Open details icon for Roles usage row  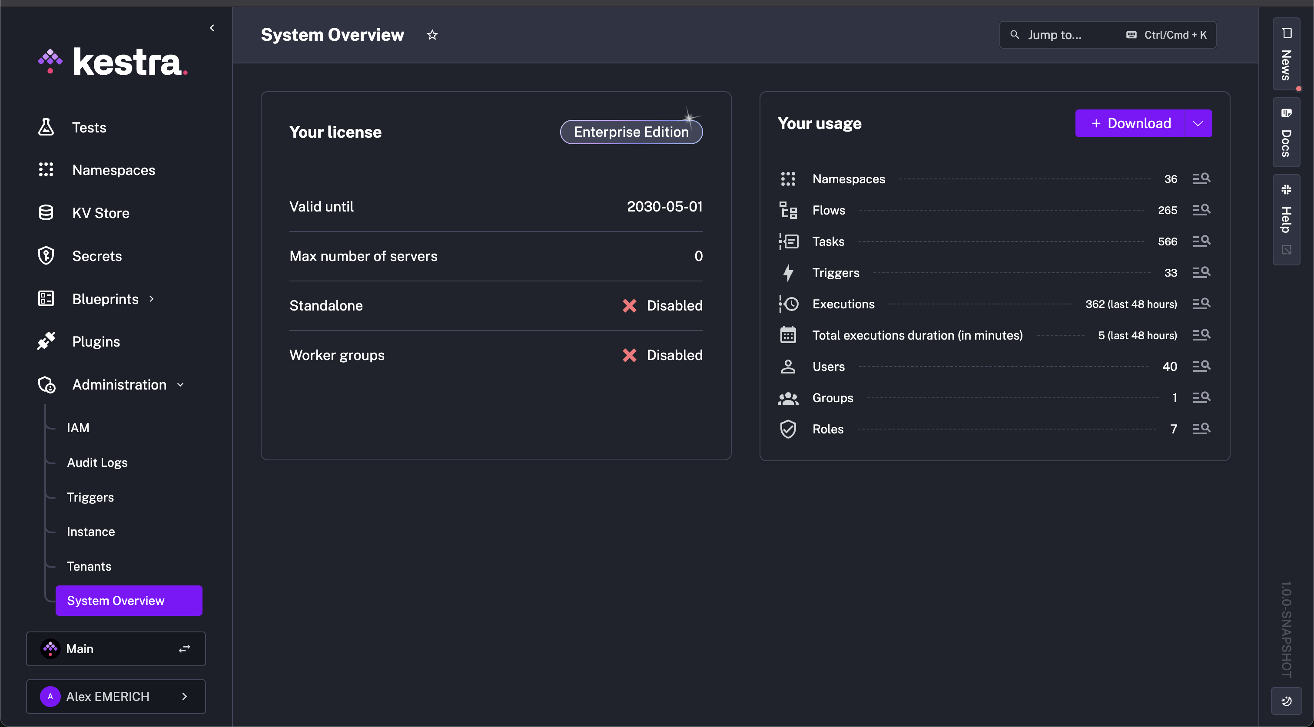pyautogui.click(x=1201, y=428)
